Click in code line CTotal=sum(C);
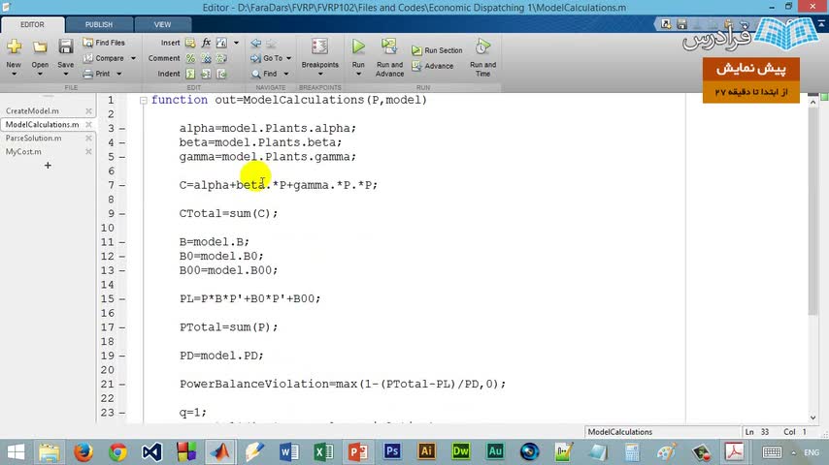The width and height of the screenshot is (829, 465). coord(228,214)
